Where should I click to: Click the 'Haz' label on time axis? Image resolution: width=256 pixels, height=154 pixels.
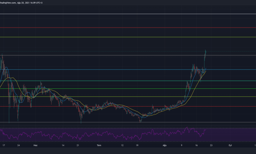point(35,144)
